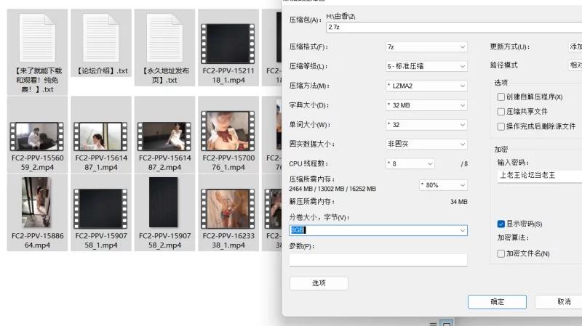Open the 压缩方法 LZMA2 dropdown
This screenshot has height=326, width=582.
(426, 86)
